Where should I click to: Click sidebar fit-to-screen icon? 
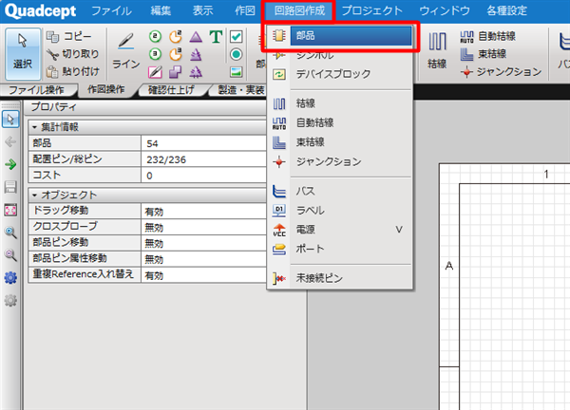click(10, 210)
